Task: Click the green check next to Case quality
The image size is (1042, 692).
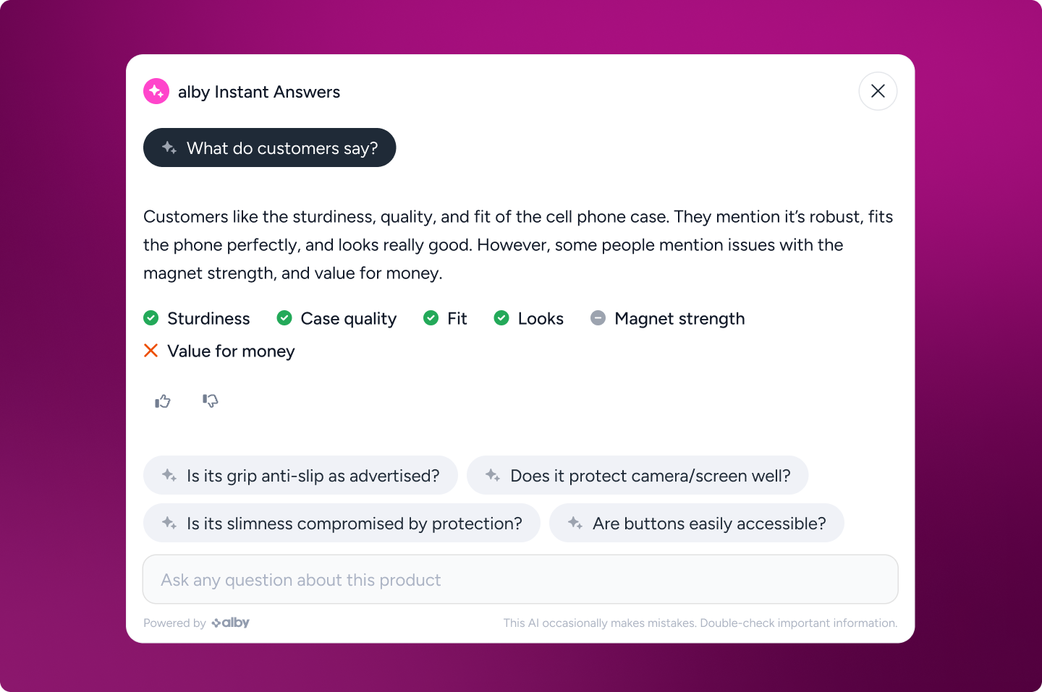Action: 284,318
